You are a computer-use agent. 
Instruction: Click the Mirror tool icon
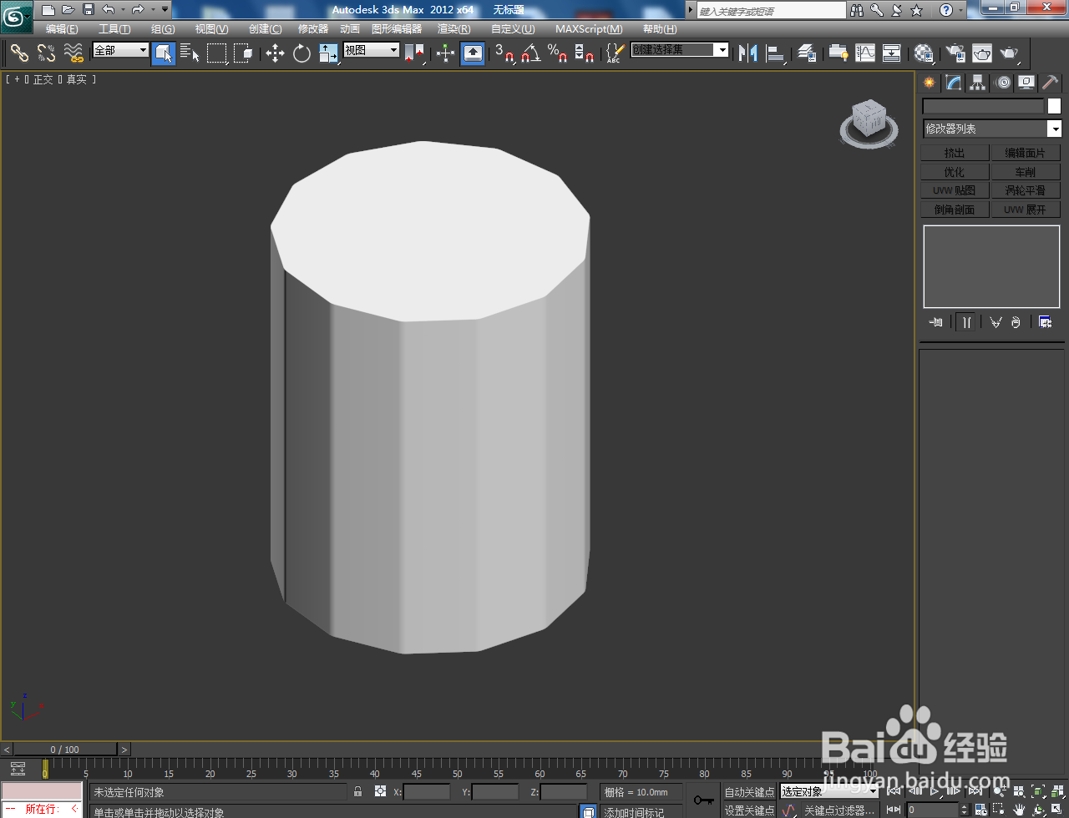[x=748, y=53]
